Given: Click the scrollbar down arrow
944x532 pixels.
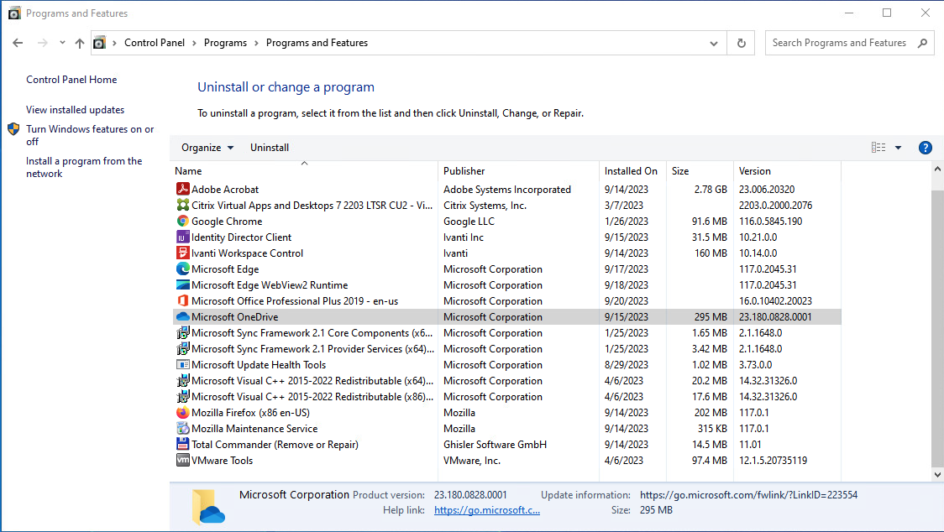Looking at the screenshot, I should 937,474.
